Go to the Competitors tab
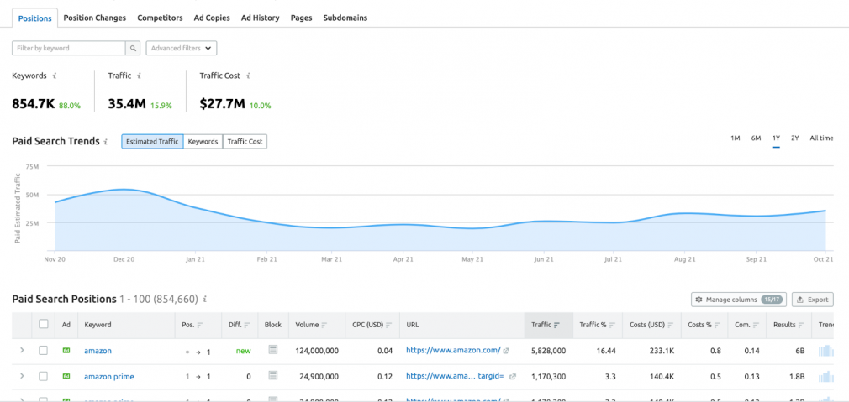This screenshot has width=849, height=402. pyautogui.click(x=160, y=18)
